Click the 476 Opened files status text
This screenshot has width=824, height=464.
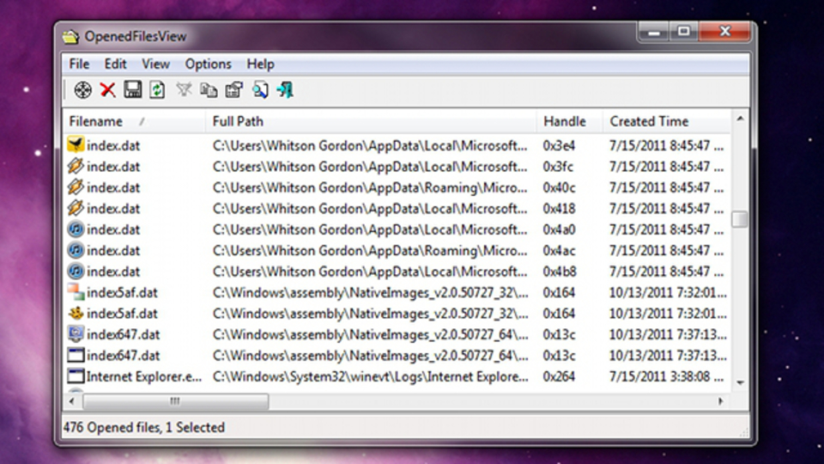click(144, 427)
